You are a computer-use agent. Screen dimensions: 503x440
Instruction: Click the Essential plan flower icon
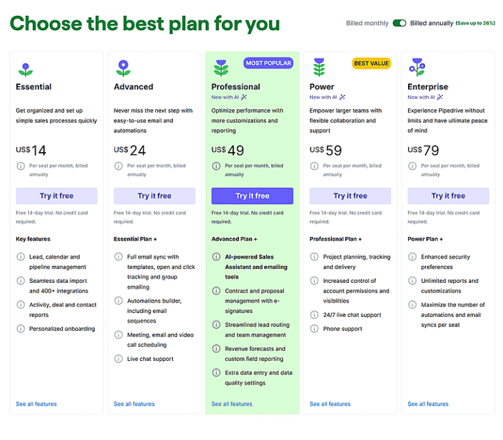pos(25,68)
